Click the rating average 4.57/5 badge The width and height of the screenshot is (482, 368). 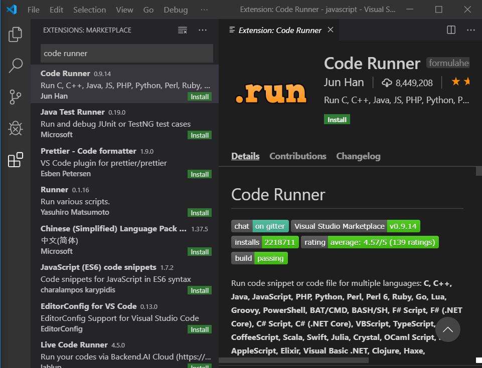tap(370, 242)
